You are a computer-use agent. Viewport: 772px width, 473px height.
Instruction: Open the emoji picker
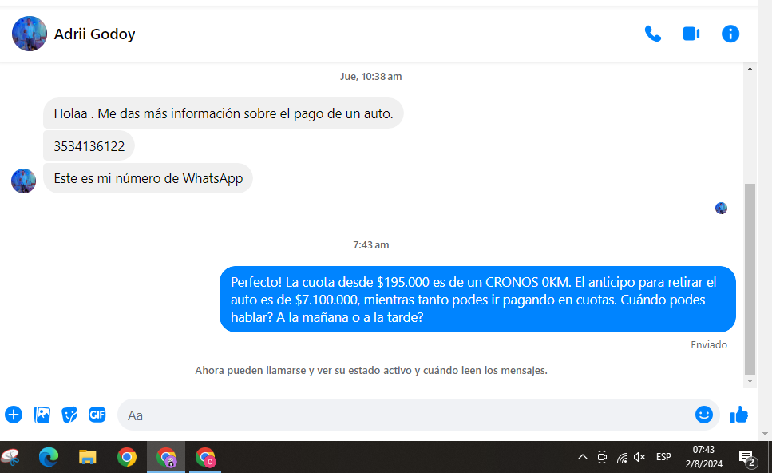(703, 415)
